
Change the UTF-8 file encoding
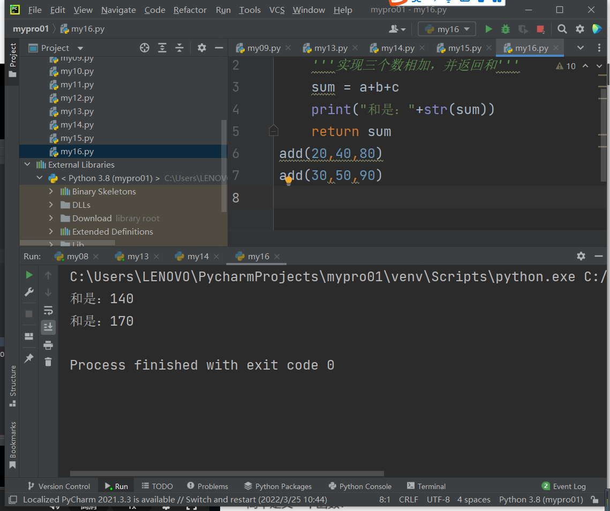pos(438,500)
